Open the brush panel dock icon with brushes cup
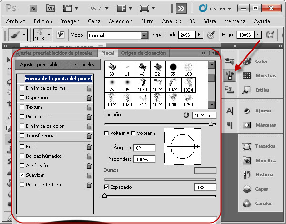This screenshot has width=286, height=224. point(230,75)
